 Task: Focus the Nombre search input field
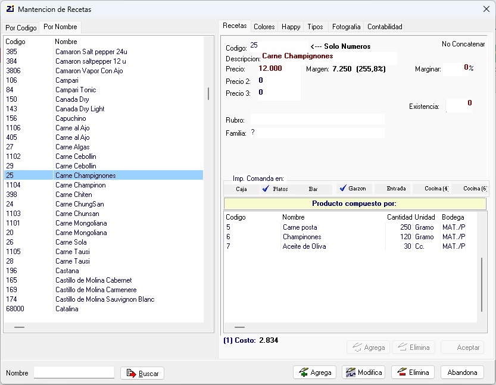pos(74,373)
